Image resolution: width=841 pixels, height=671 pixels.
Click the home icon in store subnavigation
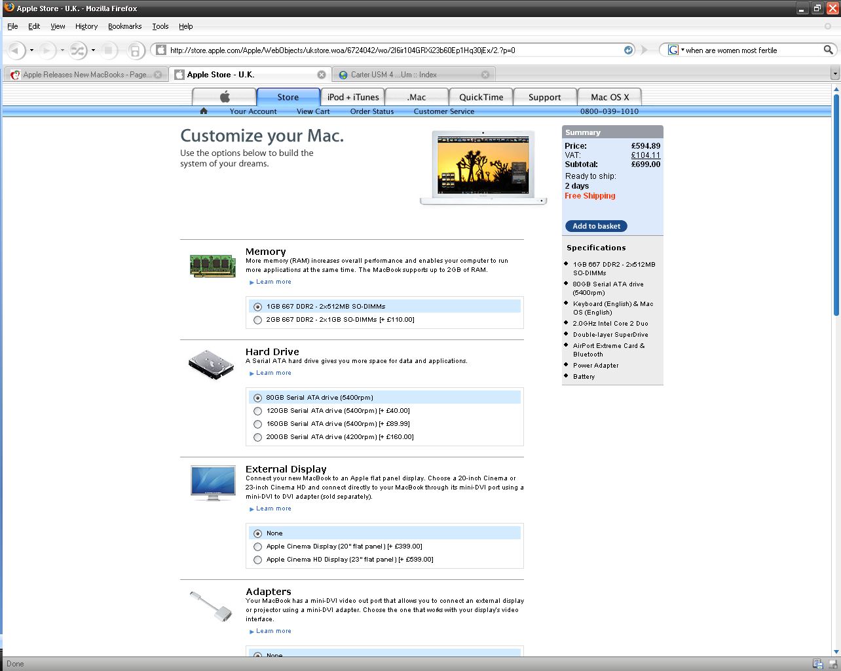[204, 111]
